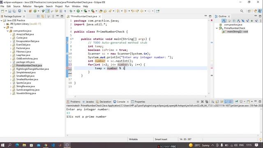Toggle Link with Editor in Package Explorer

43,16
